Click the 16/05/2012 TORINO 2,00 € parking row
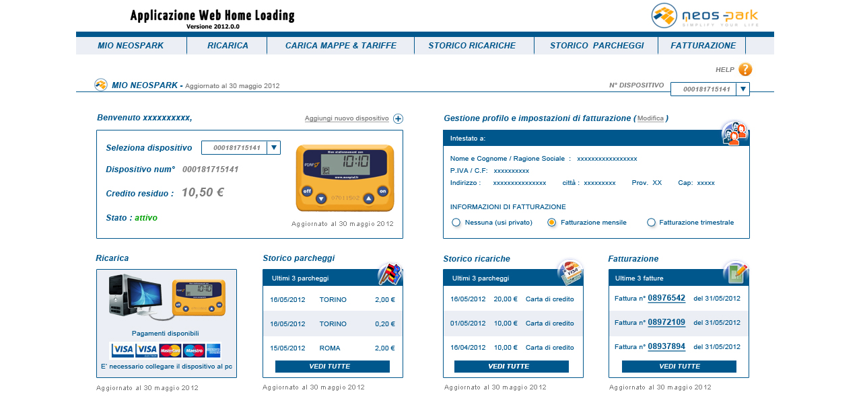863x417 pixels. (333, 299)
